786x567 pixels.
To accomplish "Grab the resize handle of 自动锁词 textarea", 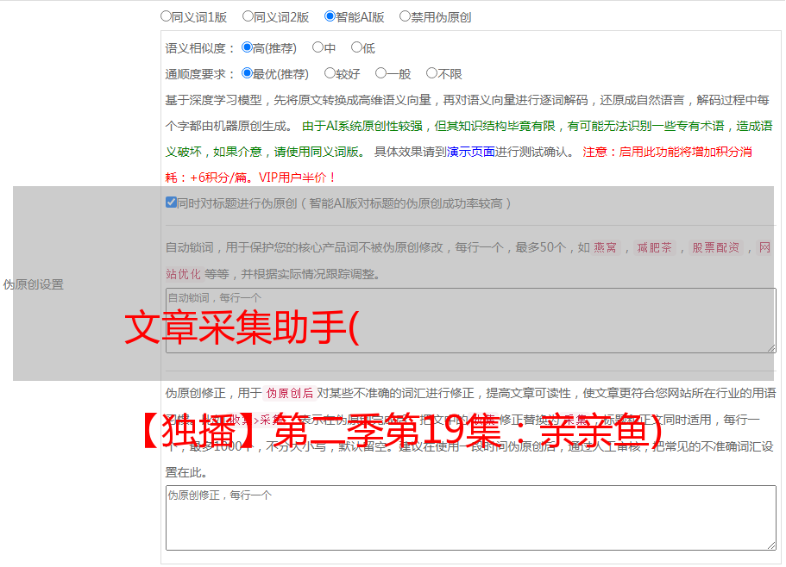I will [771, 348].
